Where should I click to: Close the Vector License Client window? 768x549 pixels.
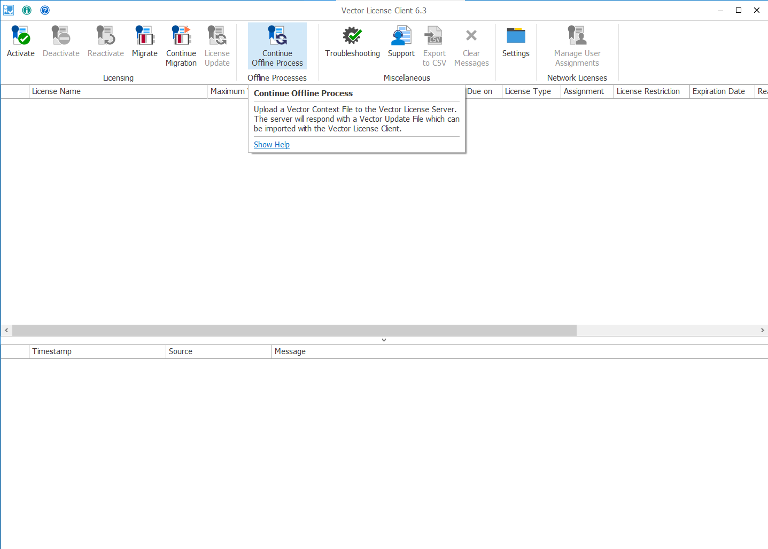click(x=757, y=10)
